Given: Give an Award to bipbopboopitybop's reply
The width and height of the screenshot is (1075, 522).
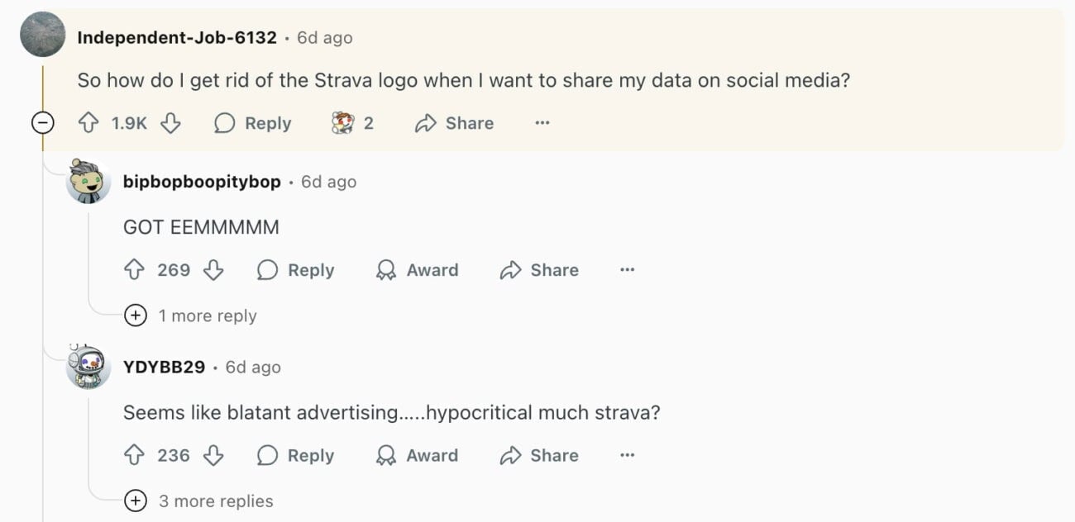Looking at the screenshot, I should click(x=417, y=270).
